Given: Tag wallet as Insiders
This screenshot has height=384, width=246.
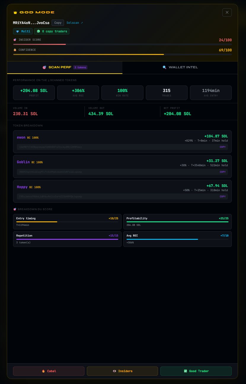Looking at the screenshot, I should click(122, 371).
